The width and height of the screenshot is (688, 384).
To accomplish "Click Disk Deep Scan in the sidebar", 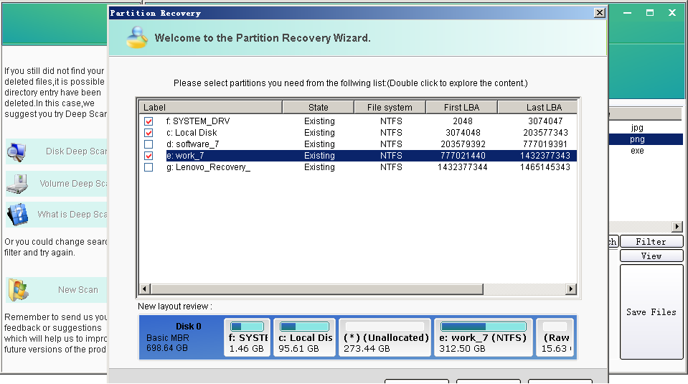I will click(x=56, y=151).
